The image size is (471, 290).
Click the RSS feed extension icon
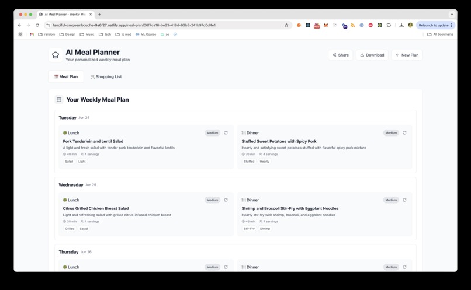pyautogui.click(x=352, y=25)
